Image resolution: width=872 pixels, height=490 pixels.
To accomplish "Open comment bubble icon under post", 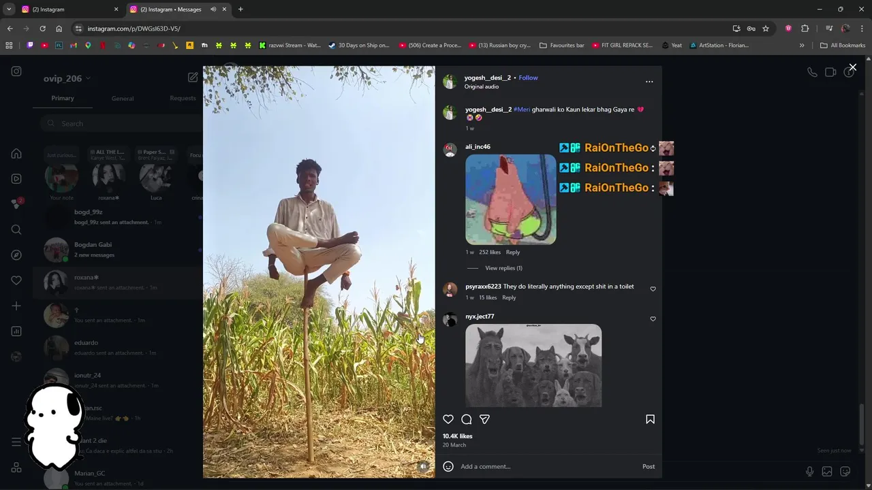I will (467, 419).
